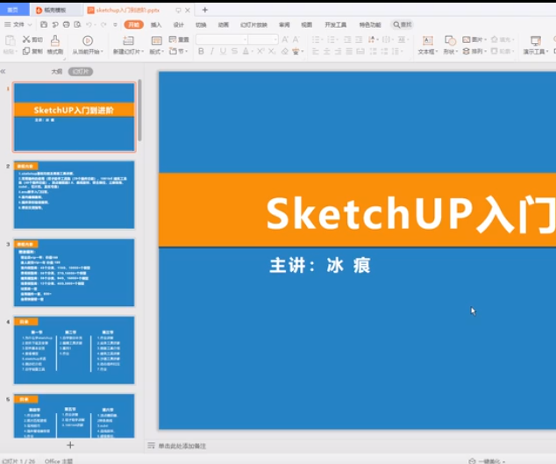Open the Animation (动画) ribbon tab
Screen dimensions: 556x464
224,25
